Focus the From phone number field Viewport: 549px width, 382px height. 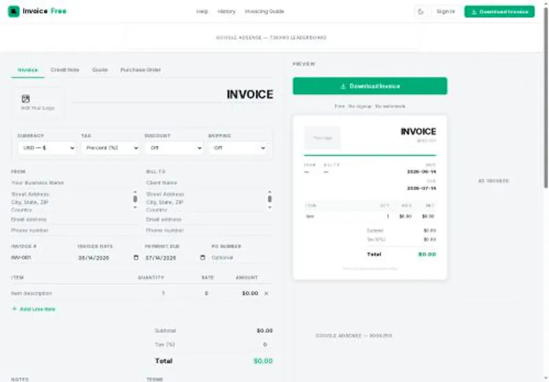pos(74,230)
